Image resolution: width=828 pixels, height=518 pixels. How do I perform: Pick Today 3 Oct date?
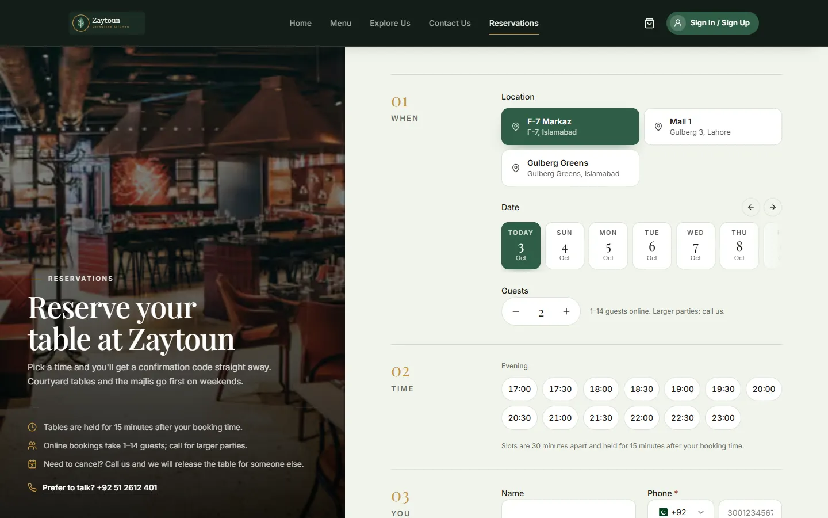[521, 246]
